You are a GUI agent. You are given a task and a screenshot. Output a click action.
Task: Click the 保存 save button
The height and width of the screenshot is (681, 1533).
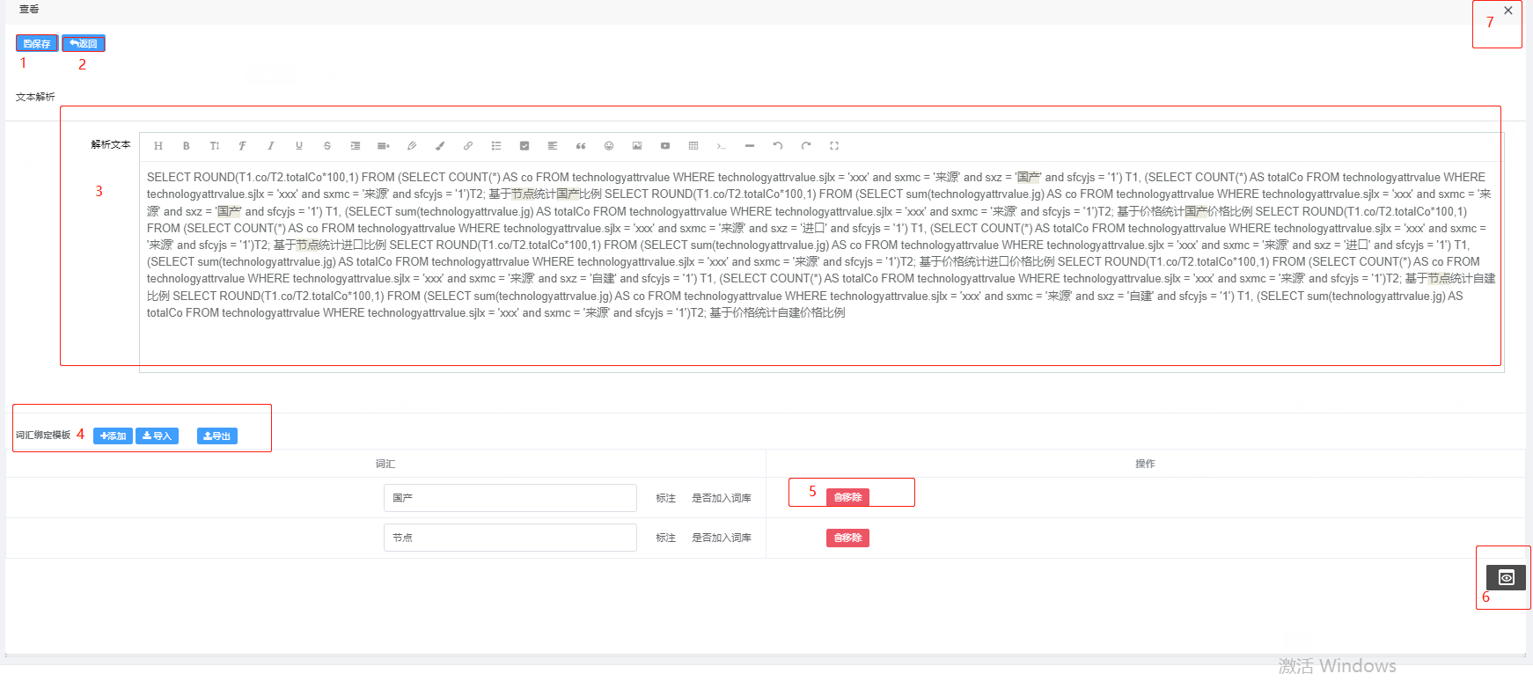point(37,43)
